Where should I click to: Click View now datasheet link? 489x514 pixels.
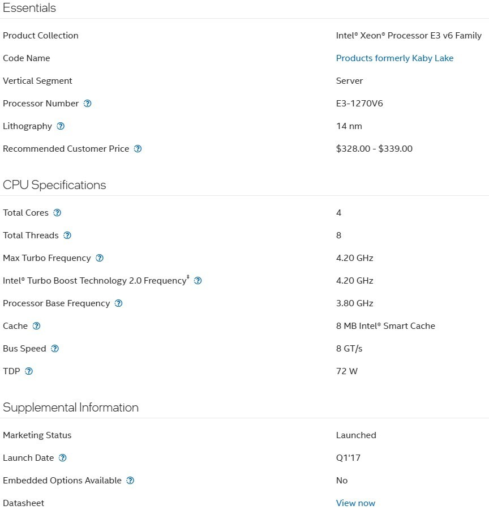pos(355,503)
